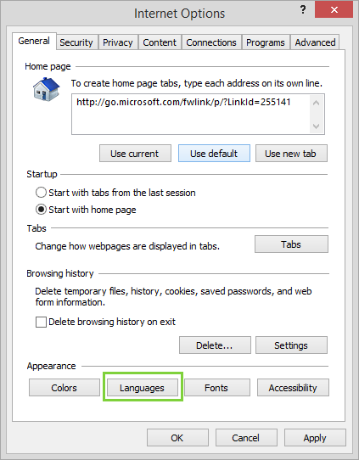The width and height of the screenshot is (359, 460).
Task: Select the Advanced tab
Action: (316, 42)
